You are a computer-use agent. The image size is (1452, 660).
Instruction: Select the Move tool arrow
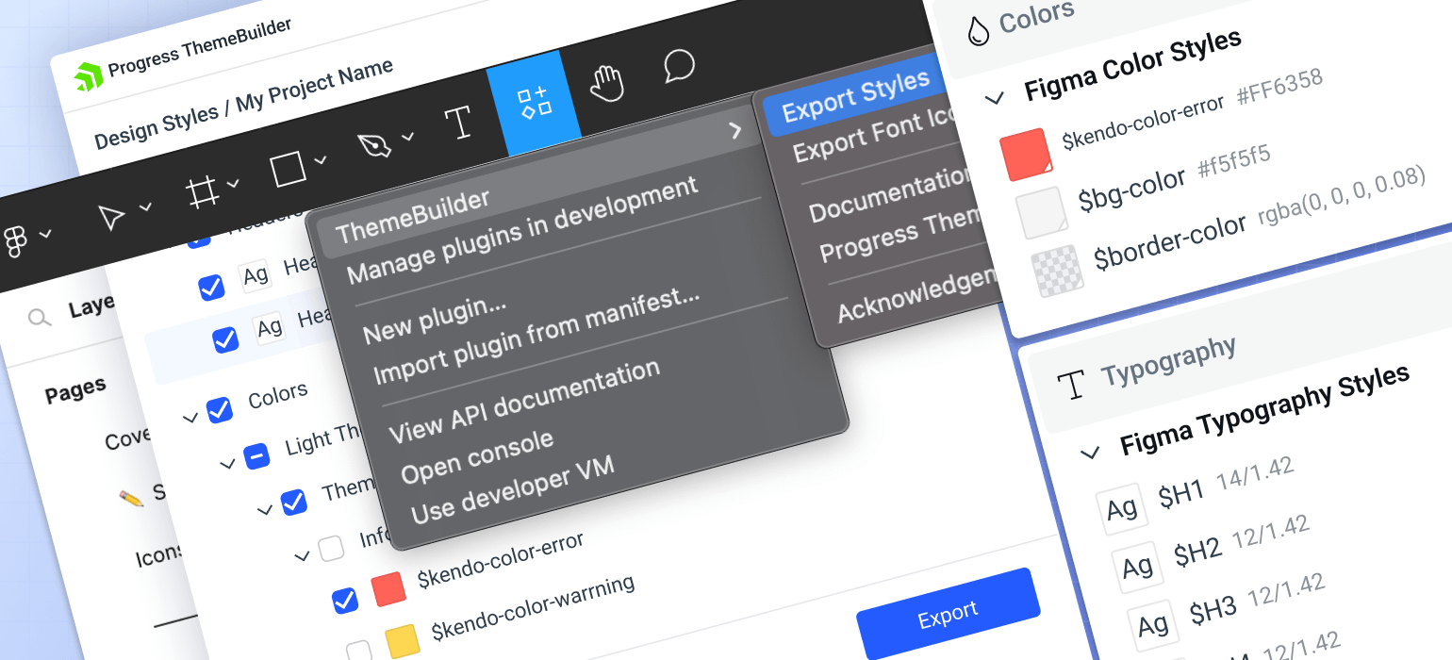[x=112, y=217]
